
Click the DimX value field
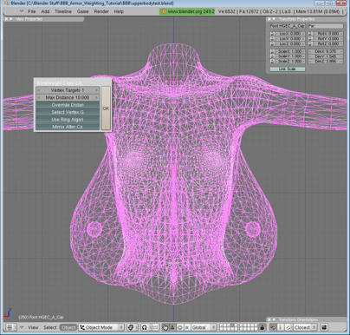pyautogui.click(x=326, y=51)
